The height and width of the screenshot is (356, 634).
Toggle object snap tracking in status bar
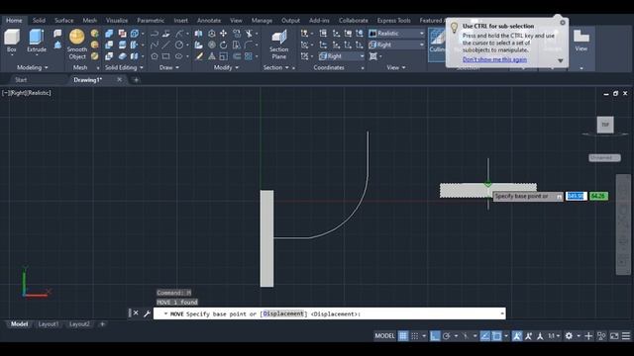pos(484,336)
